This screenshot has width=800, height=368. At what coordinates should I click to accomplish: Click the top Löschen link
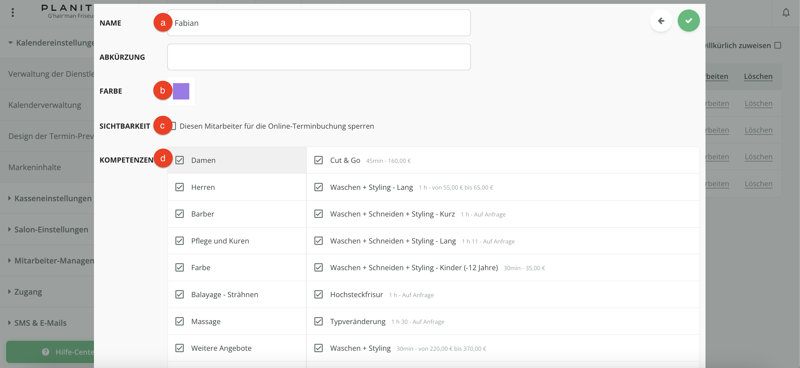(x=758, y=76)
